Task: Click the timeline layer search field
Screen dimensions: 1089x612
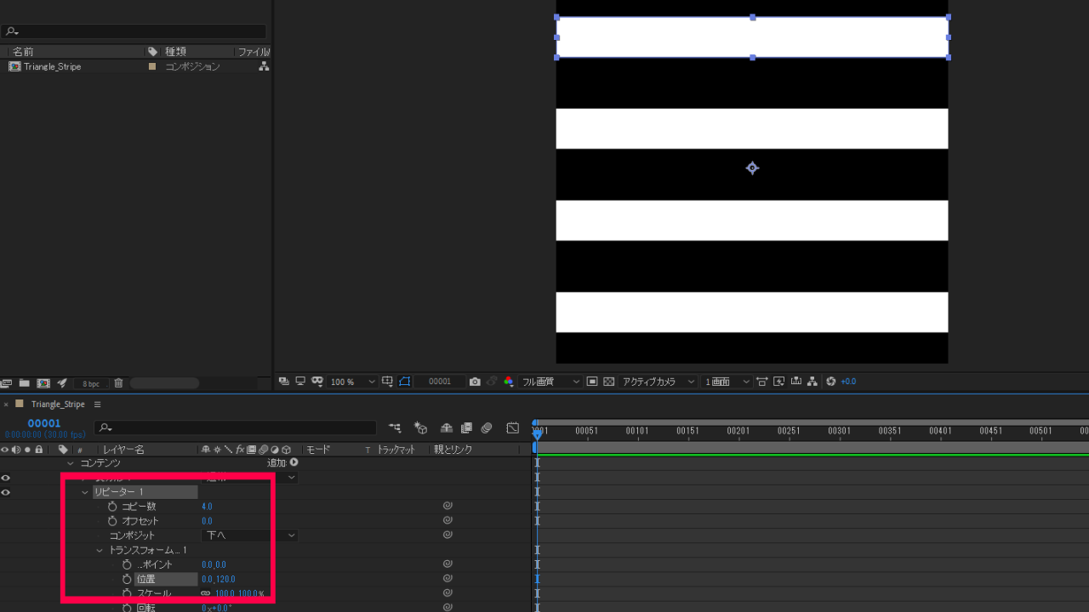Action: [x=235, y=428]
